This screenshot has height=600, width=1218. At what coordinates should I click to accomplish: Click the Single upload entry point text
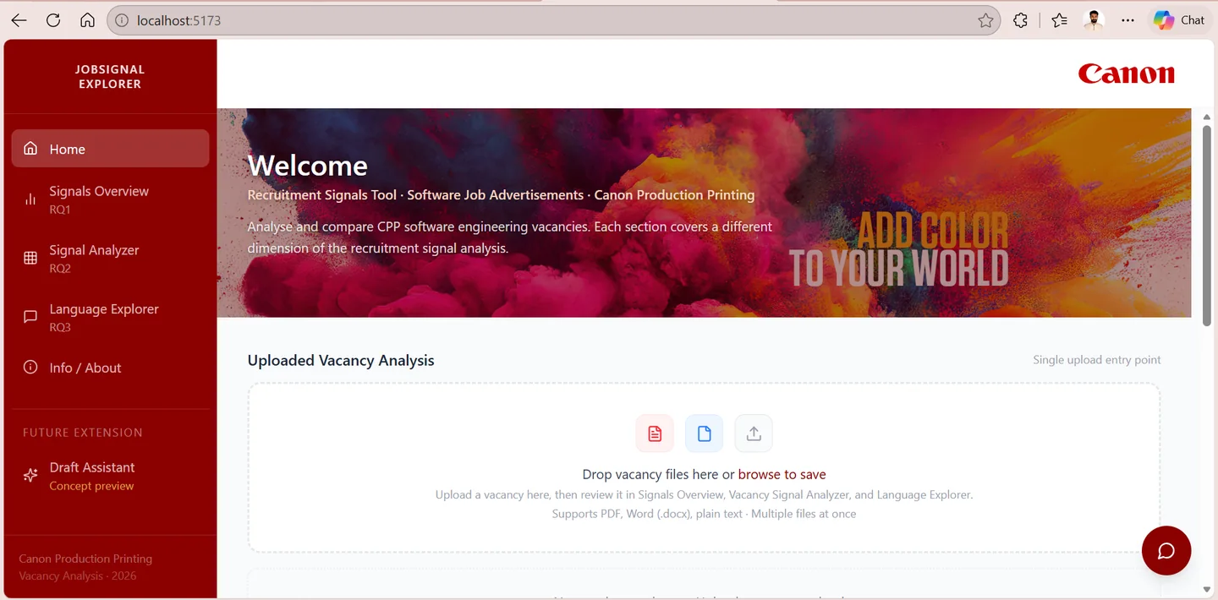pos(1096,360)
